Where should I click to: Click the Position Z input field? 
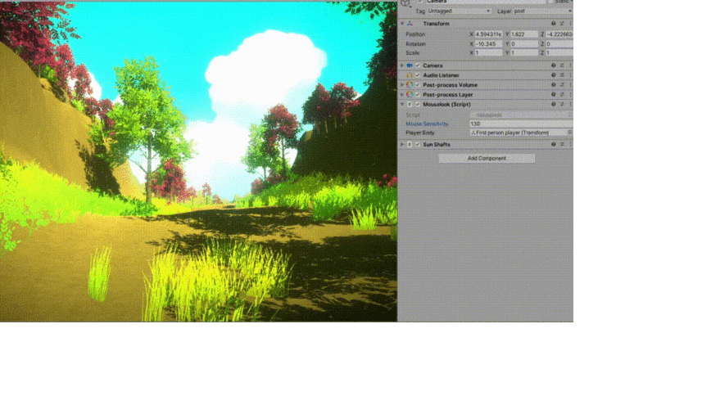[x=559, y=34]
